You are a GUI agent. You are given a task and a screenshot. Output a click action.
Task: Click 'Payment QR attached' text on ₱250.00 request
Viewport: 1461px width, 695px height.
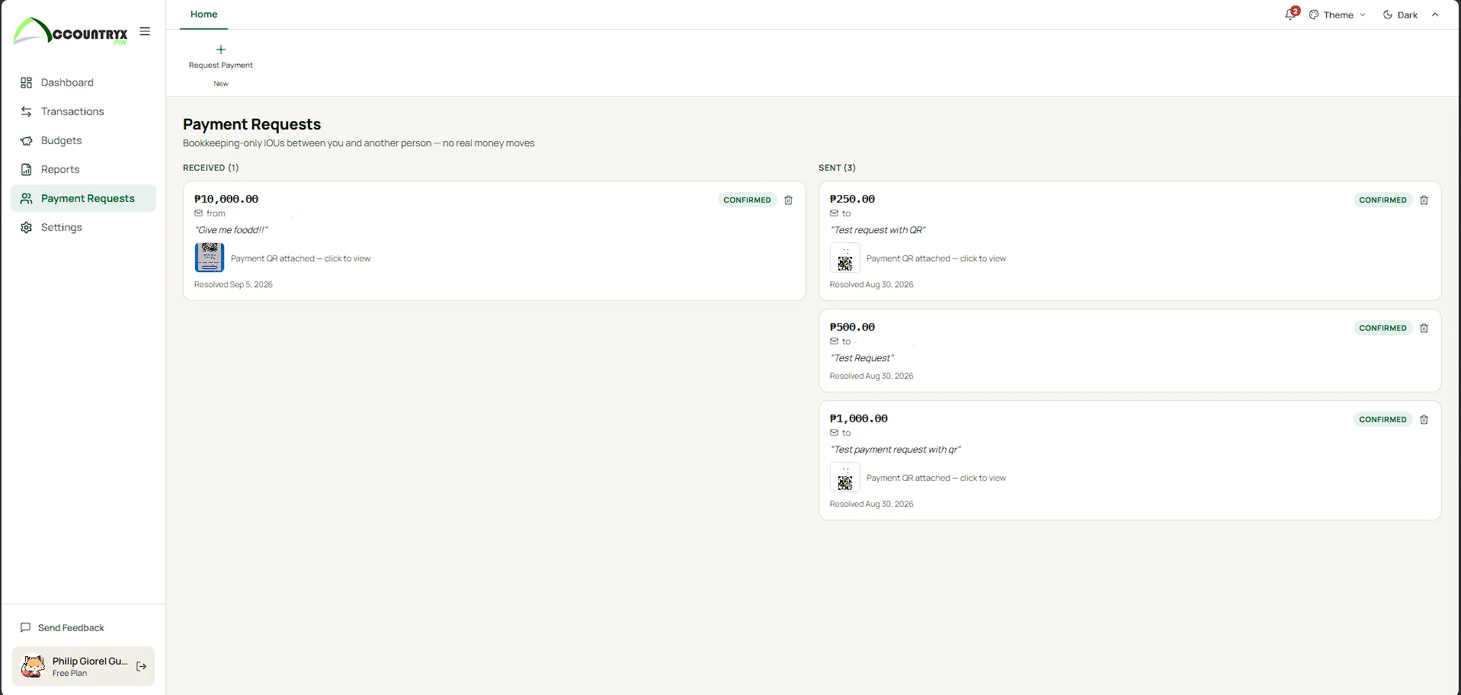point(936,258)
